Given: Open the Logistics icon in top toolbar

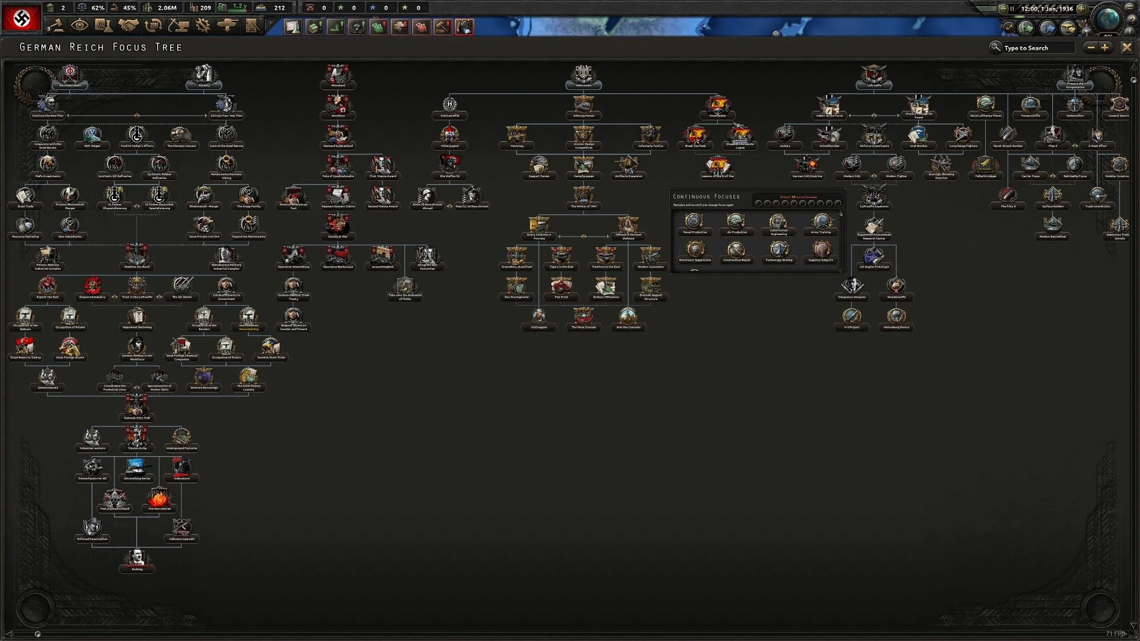Looking at the screenshot, I should (x=252, y=26).
